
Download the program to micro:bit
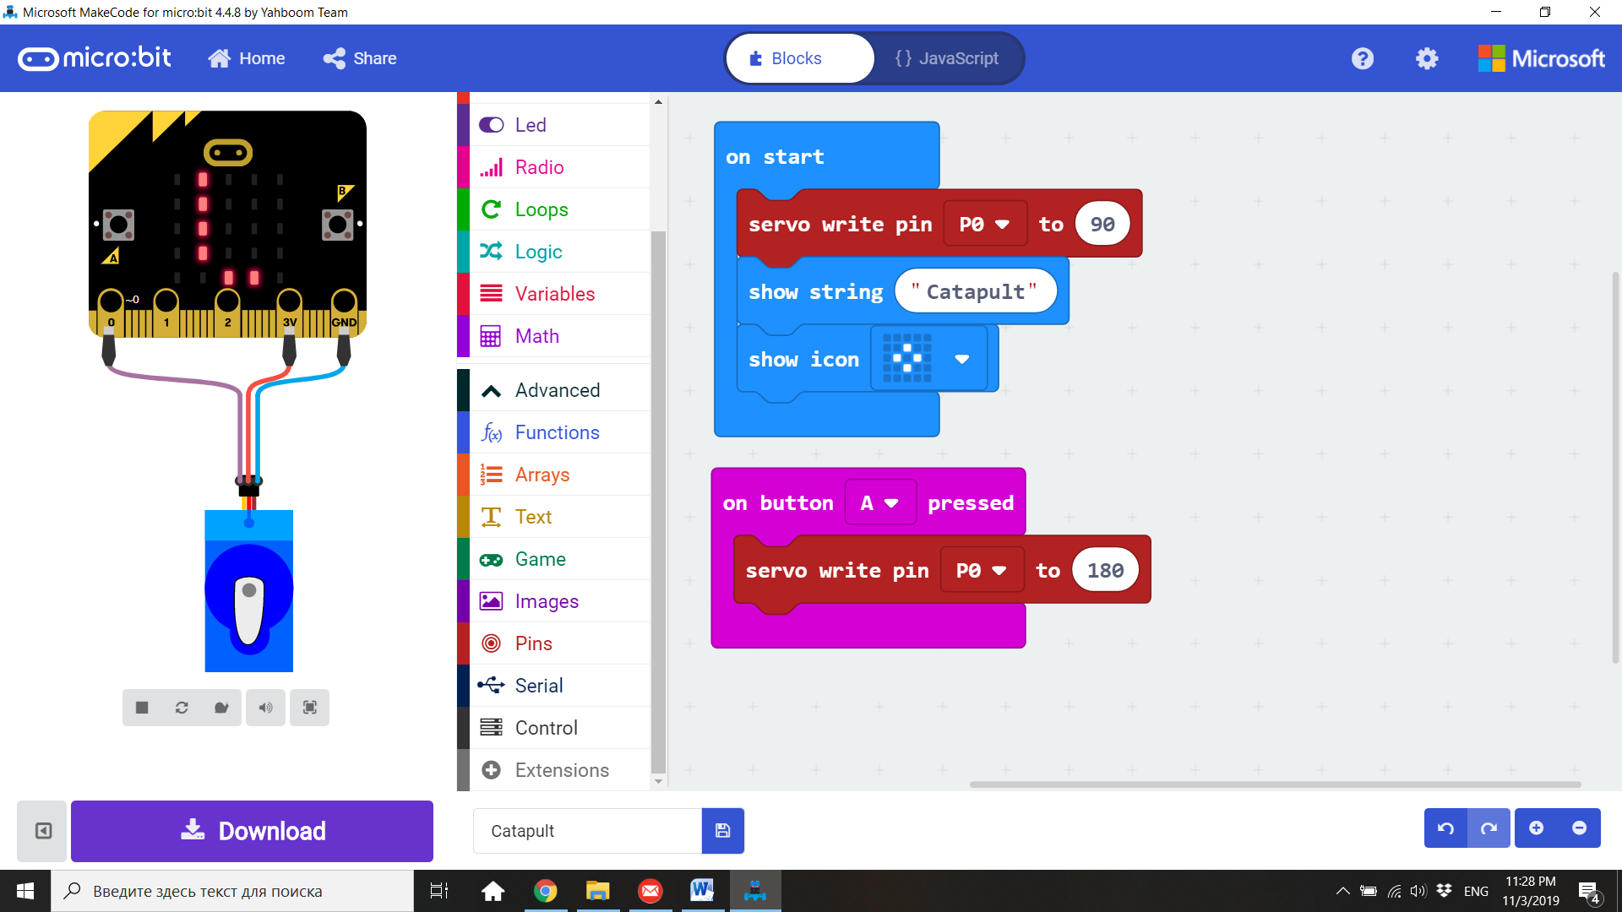(x=252, y=831)
